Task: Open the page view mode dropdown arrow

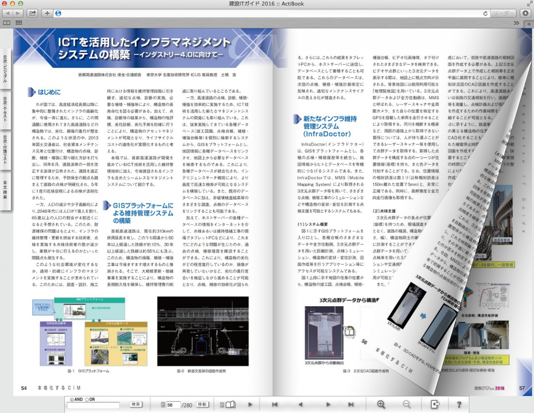Action: click(x=222, y=405)
